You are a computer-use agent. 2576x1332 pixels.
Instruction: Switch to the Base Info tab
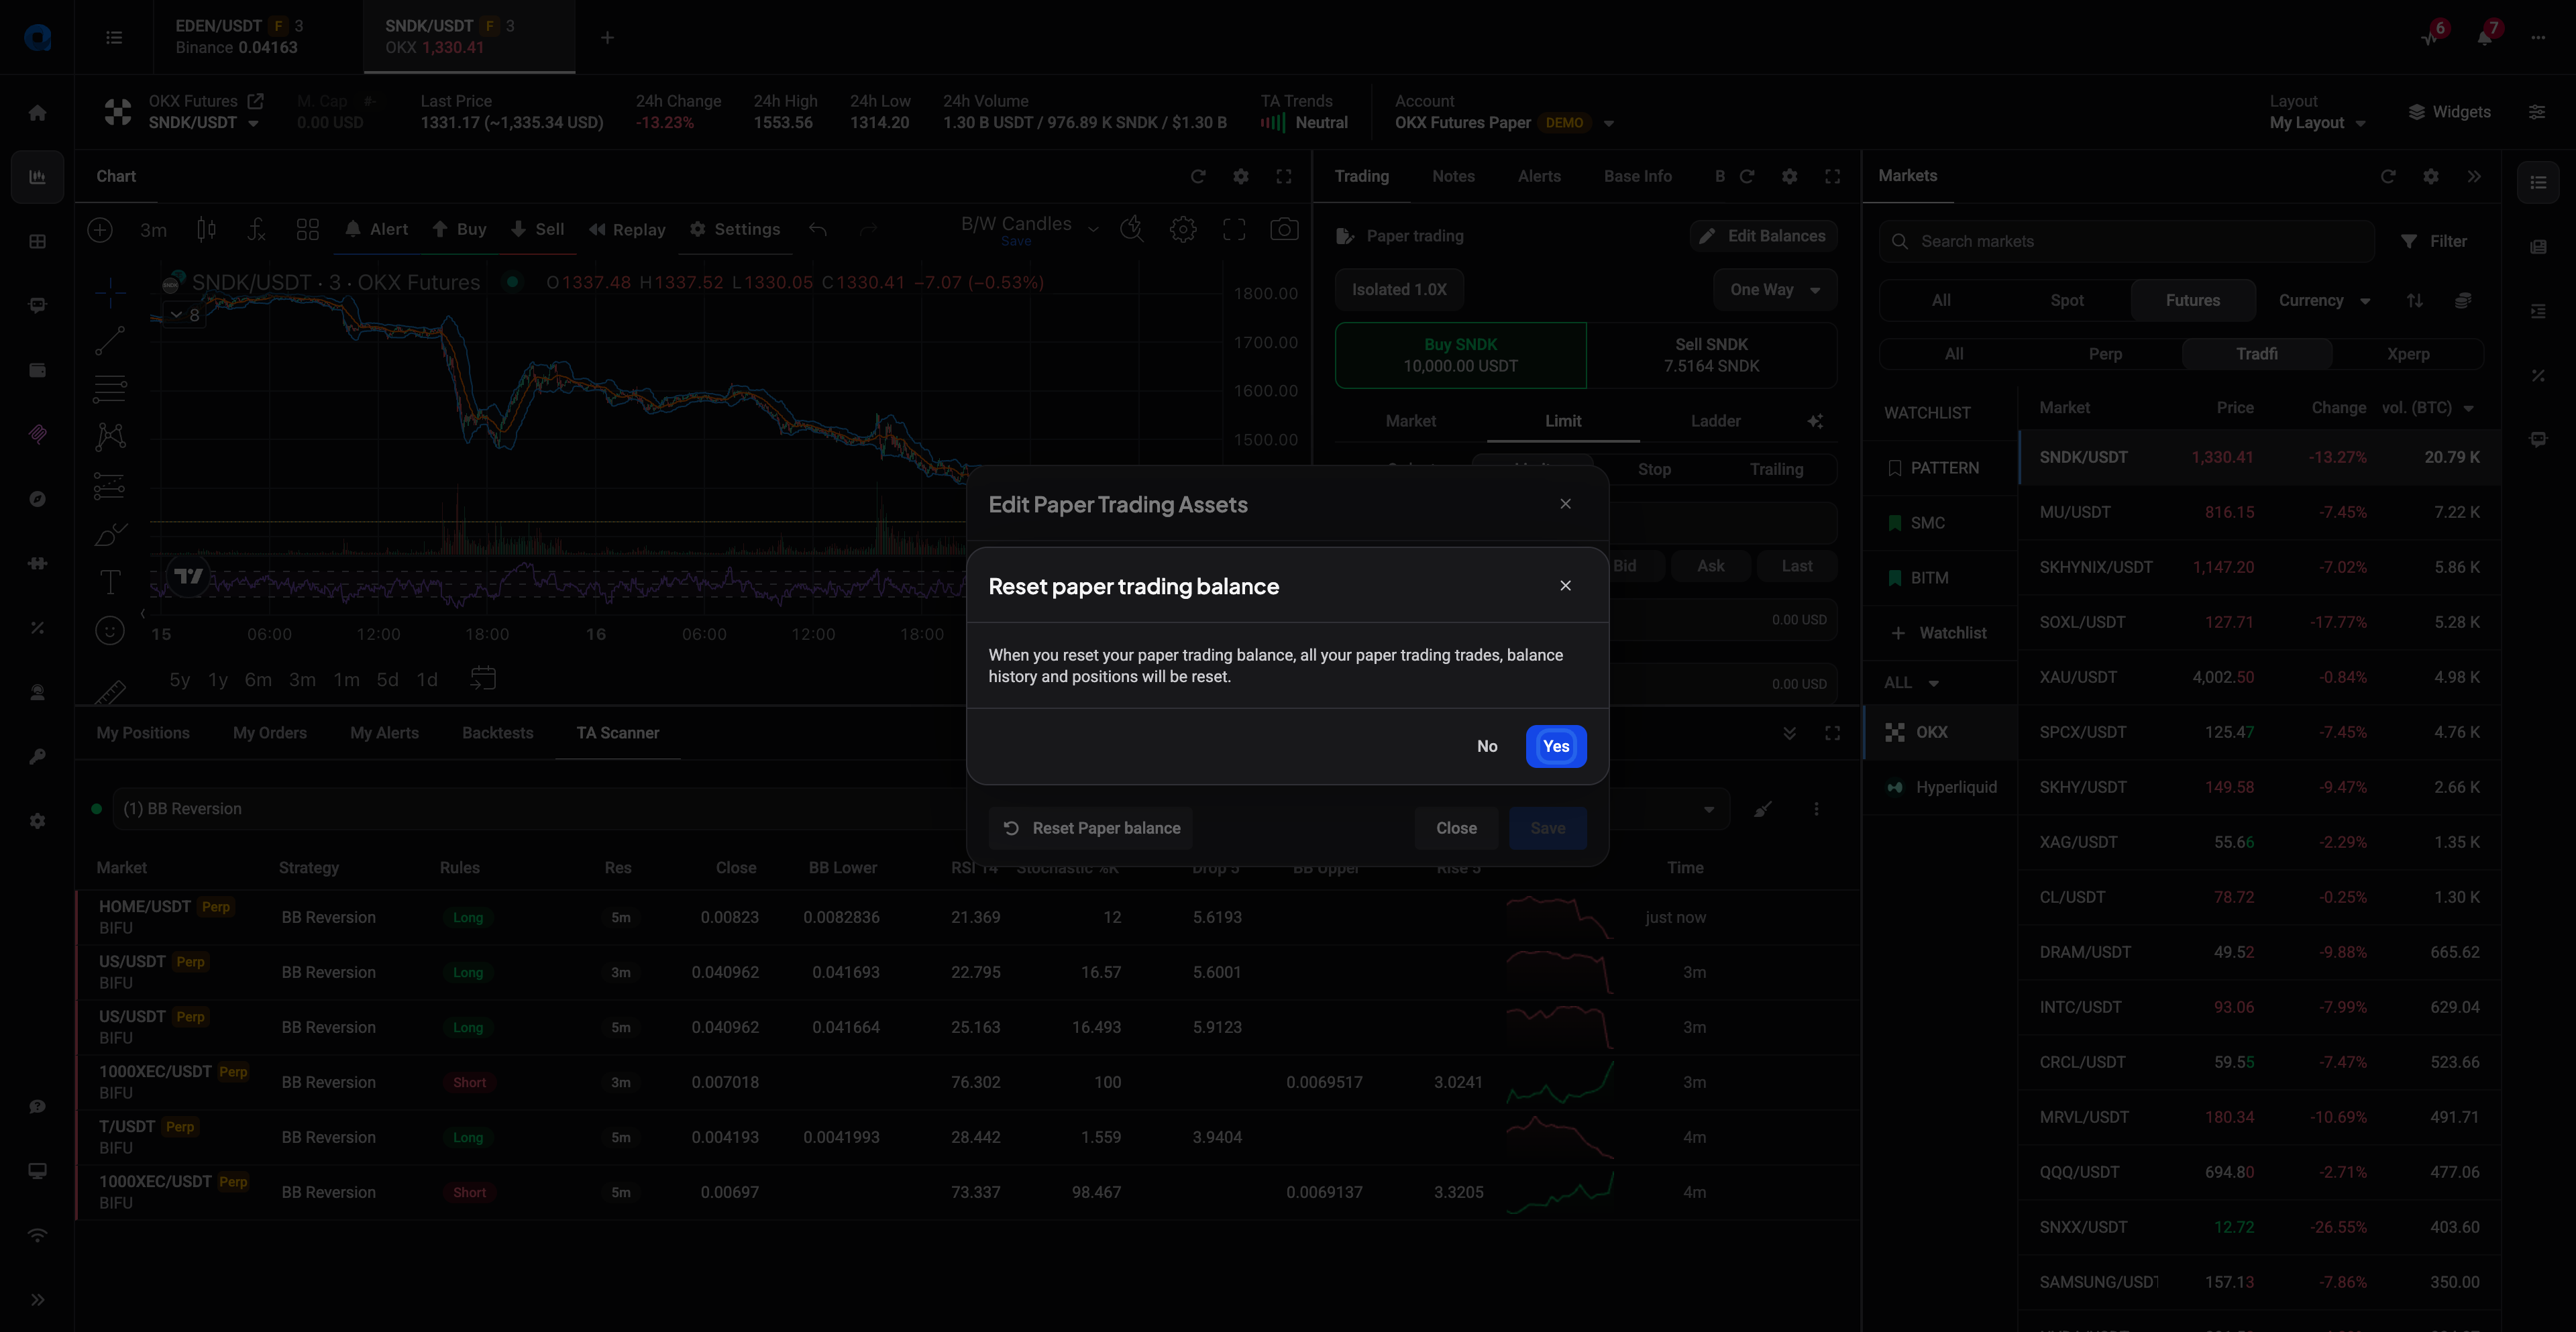[1637, 176]
